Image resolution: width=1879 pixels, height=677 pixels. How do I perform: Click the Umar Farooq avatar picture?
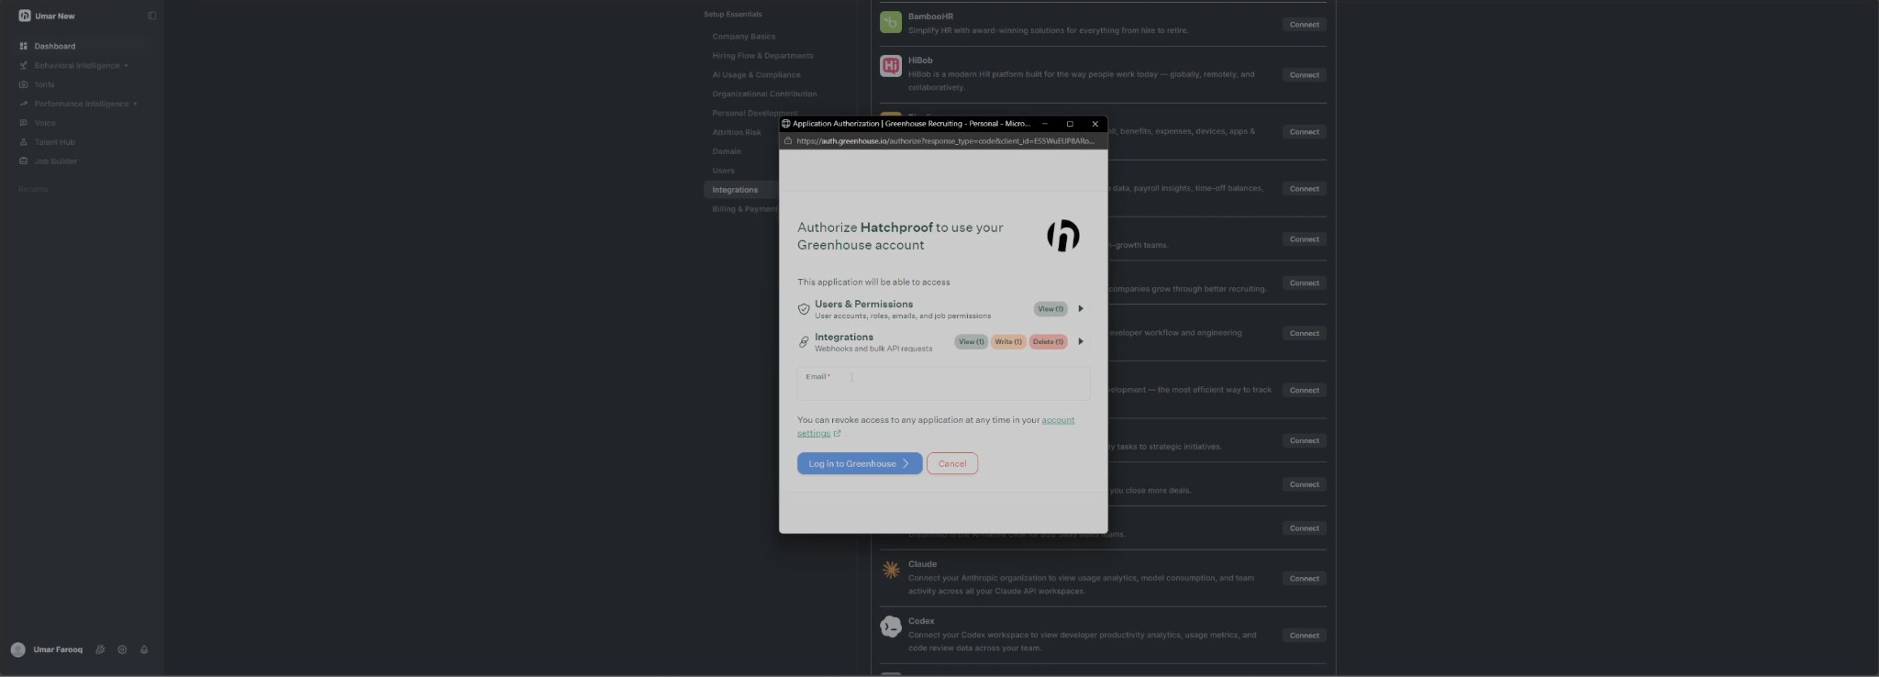coord(18,649)
